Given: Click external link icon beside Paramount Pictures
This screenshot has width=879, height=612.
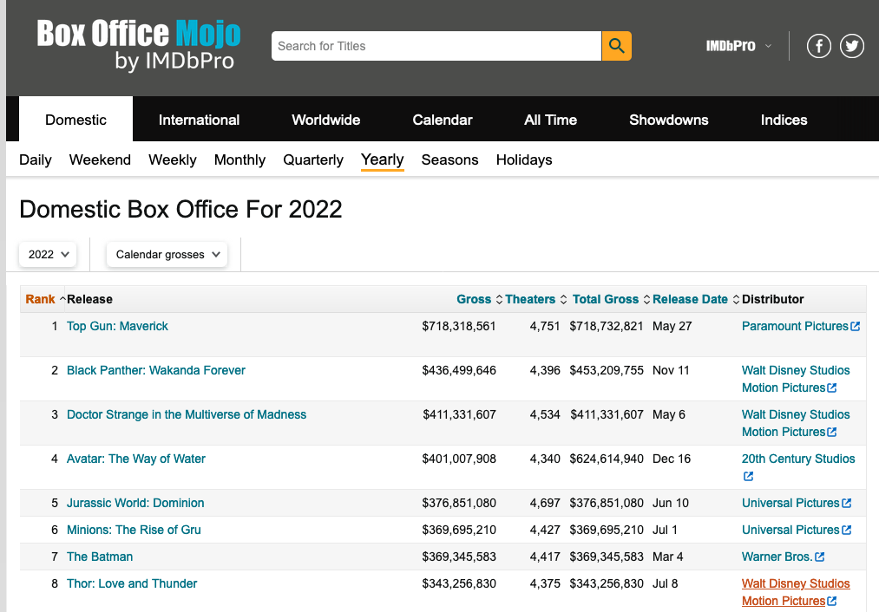Looking at the screenshot, I should click(856, 327).
